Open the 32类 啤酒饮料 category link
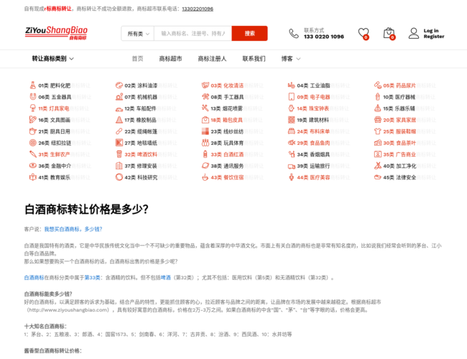This screenshot has height=359, width=467. coord(141,154)
